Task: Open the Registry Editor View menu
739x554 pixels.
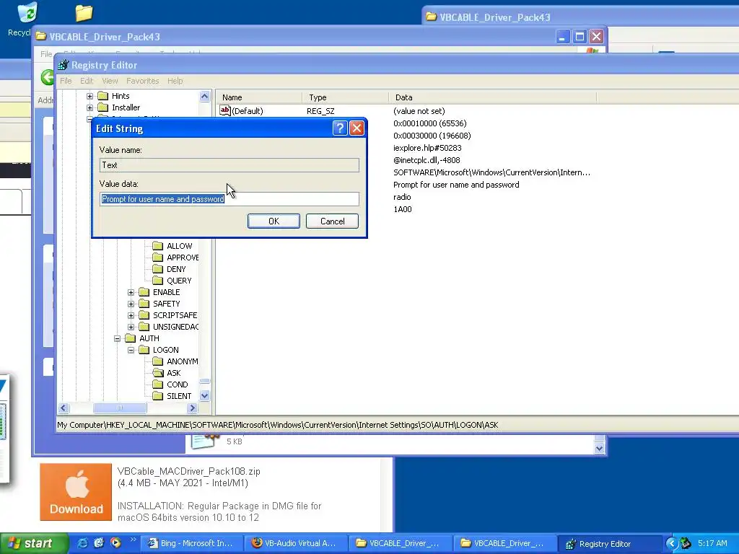Action: 110,81
